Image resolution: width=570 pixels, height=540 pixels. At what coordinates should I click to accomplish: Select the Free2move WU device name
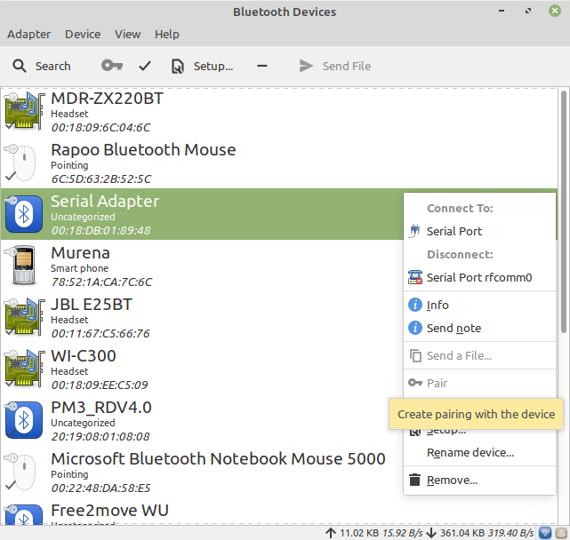click(109, 511)
